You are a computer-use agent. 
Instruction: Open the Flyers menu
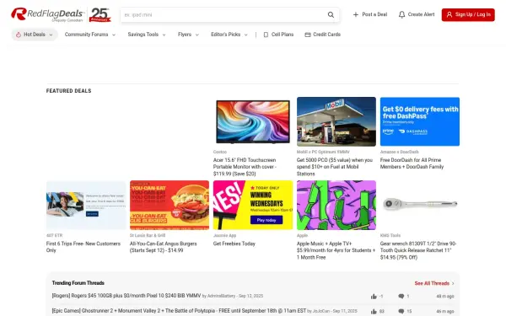pyautogui.click(x=188, y=35)
